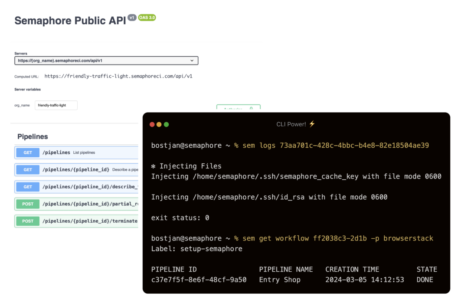The width and height of the screenshot is (458, 305).
Task: Click the v1 version badge
Action: (132, 17)
